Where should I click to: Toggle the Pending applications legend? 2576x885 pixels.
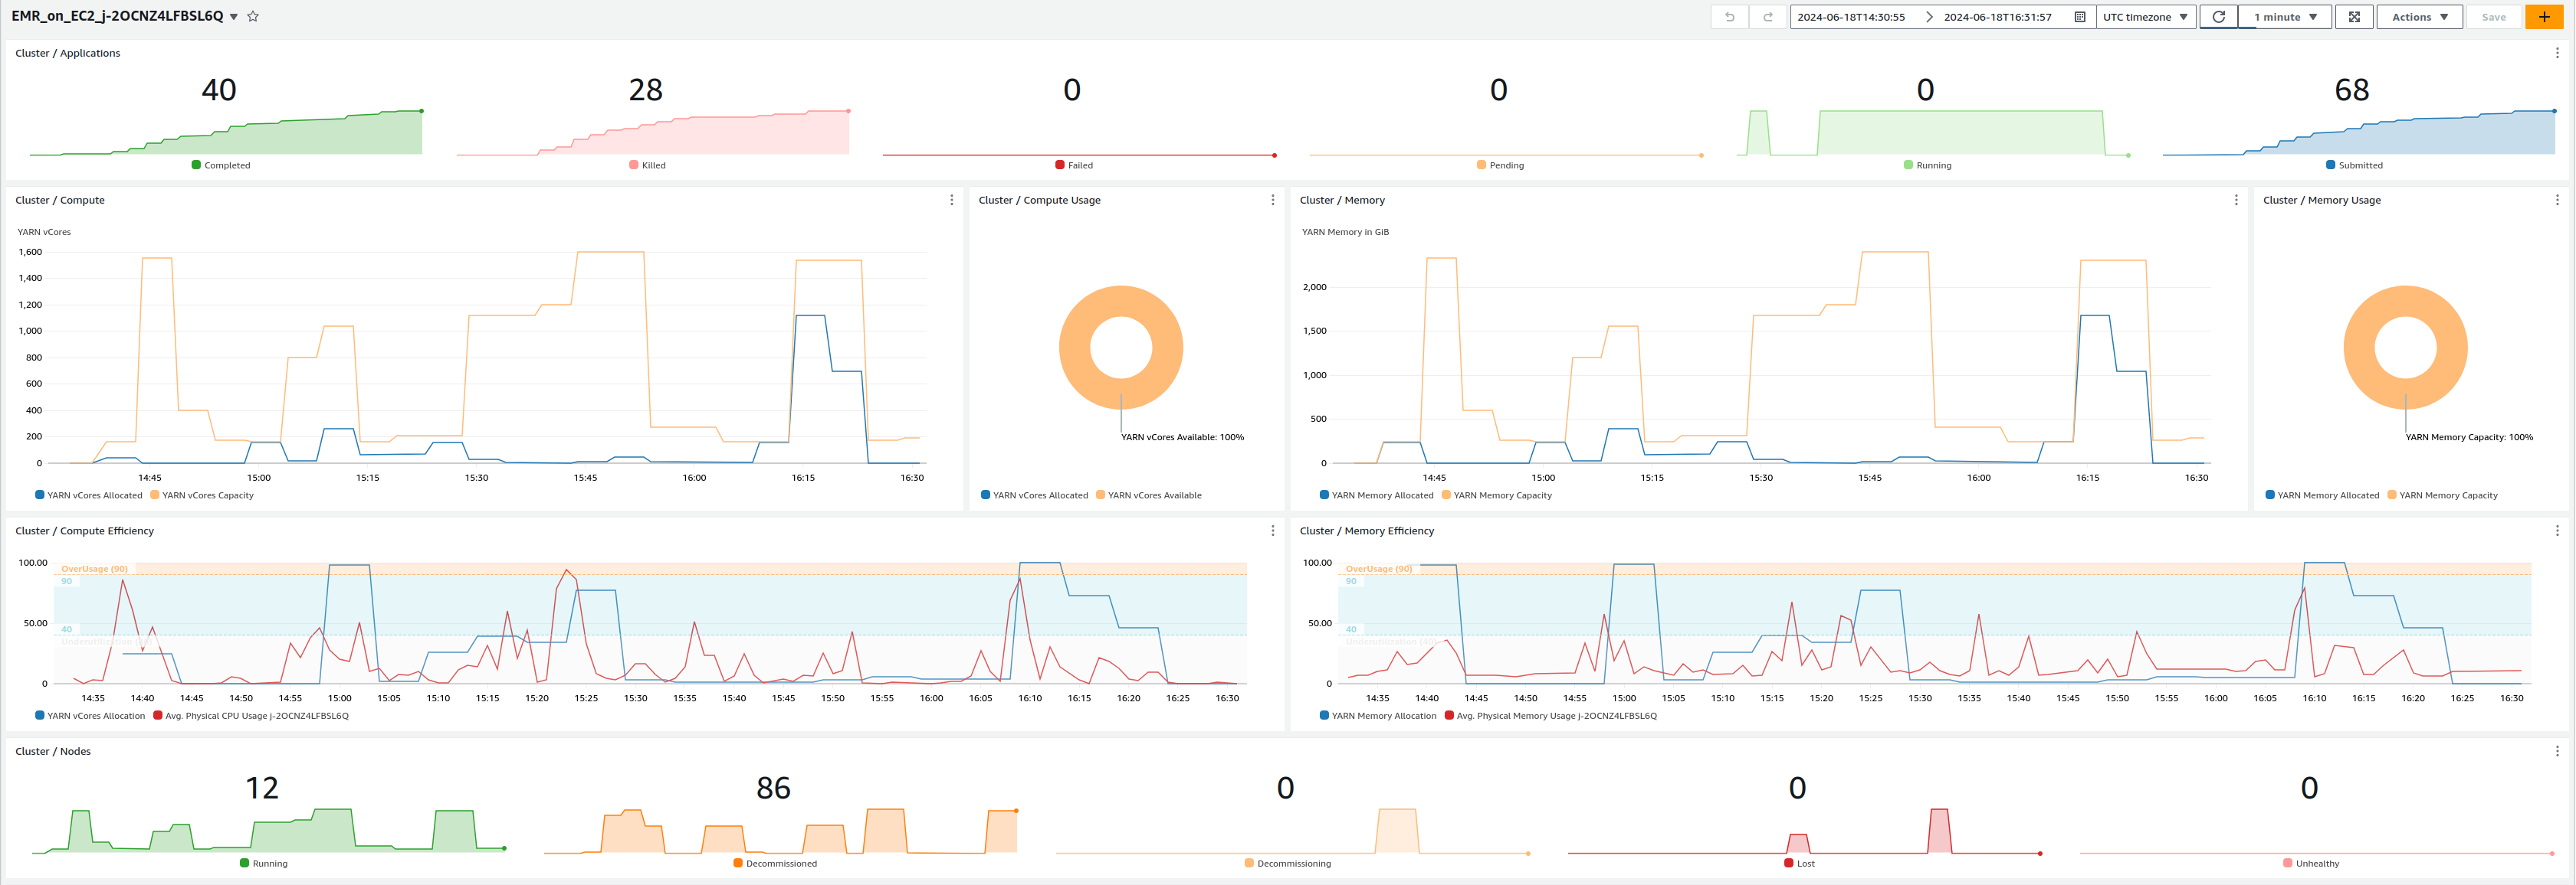coord(1500,165)
